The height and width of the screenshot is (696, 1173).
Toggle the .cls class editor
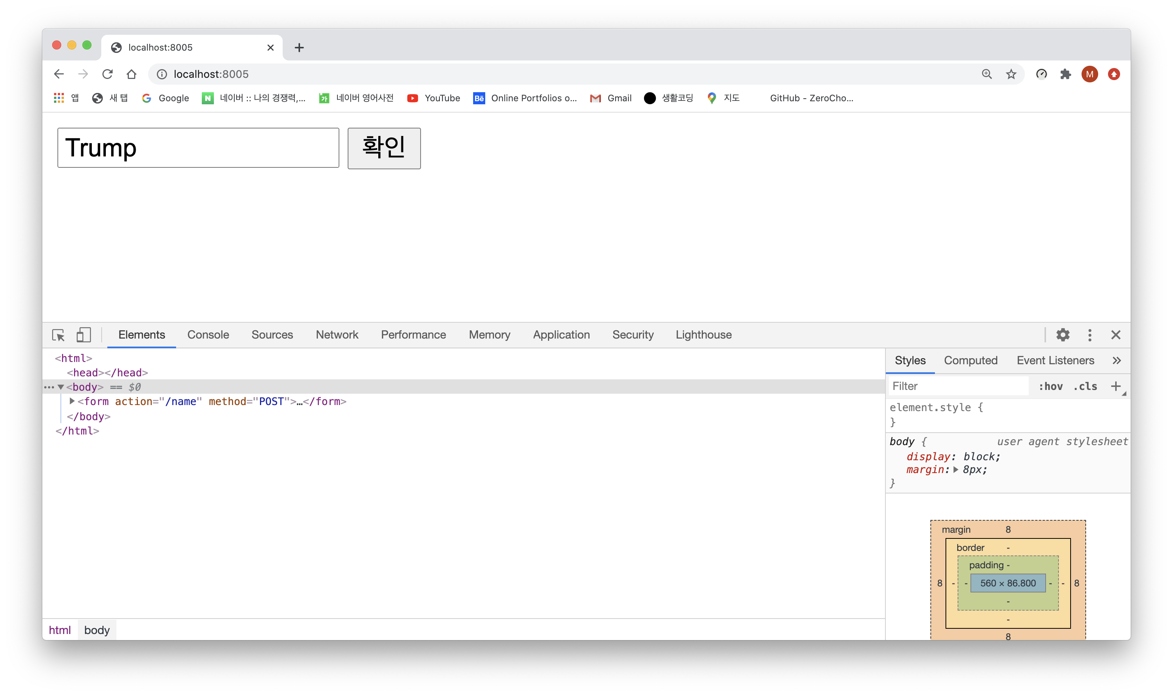[1085, 387]
